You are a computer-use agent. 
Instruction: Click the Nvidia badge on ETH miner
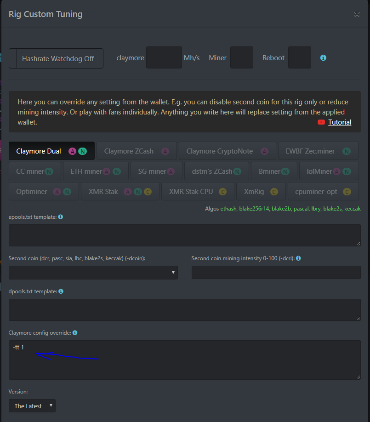click(117, 171)
